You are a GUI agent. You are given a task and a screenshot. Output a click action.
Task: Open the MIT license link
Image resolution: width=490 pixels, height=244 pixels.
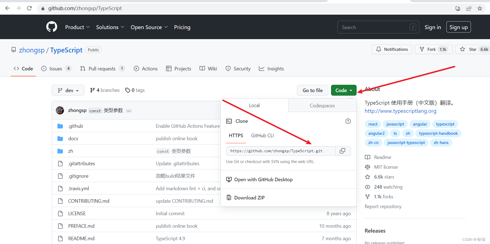coord(381,167)
